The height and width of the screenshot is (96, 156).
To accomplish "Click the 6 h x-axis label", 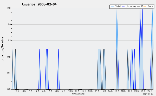I will pyautogui.click(x=44, y=91).
